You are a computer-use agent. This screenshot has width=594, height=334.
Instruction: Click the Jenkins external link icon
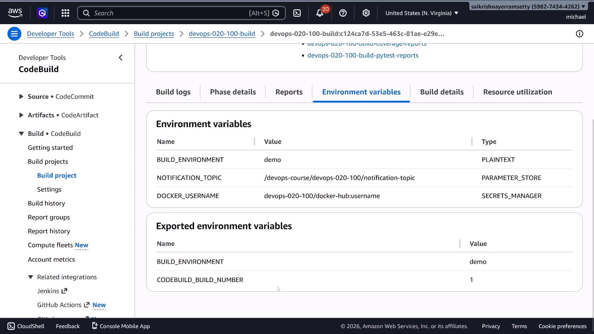(64, 291)
